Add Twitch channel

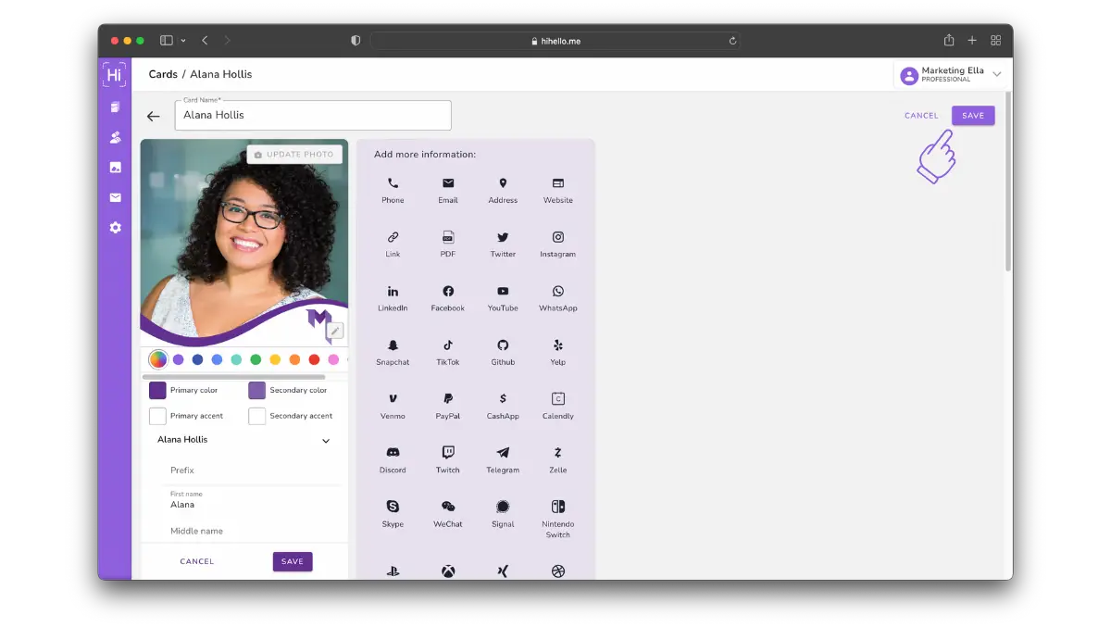448,460
